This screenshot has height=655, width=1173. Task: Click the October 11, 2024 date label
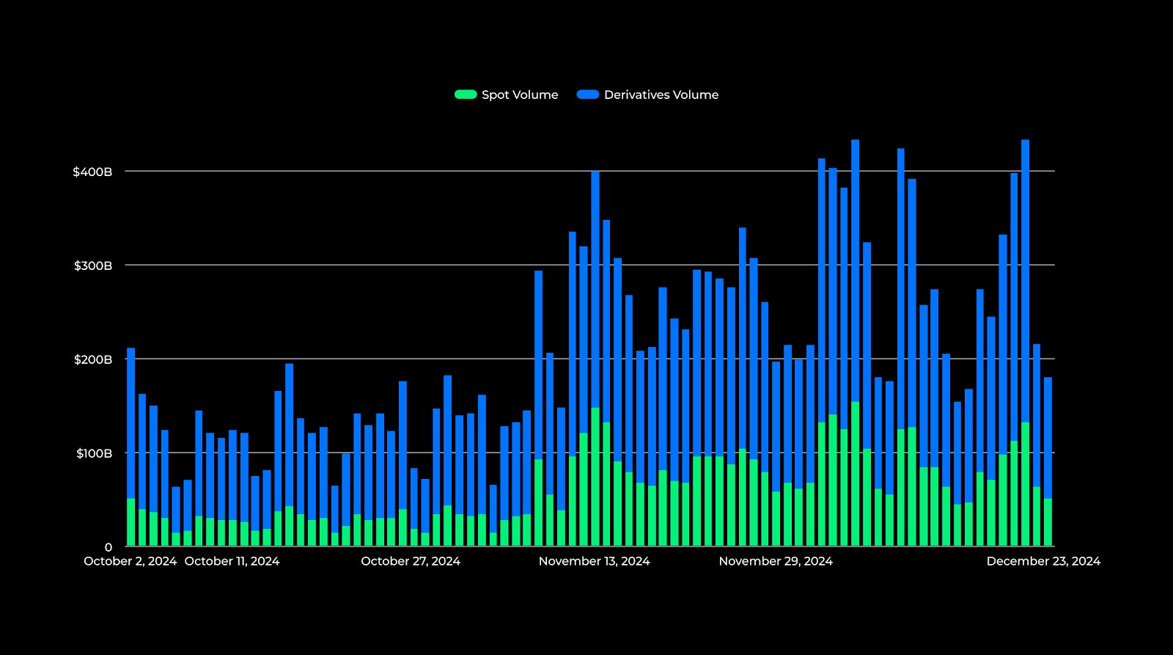(232, 561)
